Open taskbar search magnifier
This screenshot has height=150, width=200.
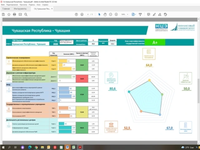pos(9,147)
